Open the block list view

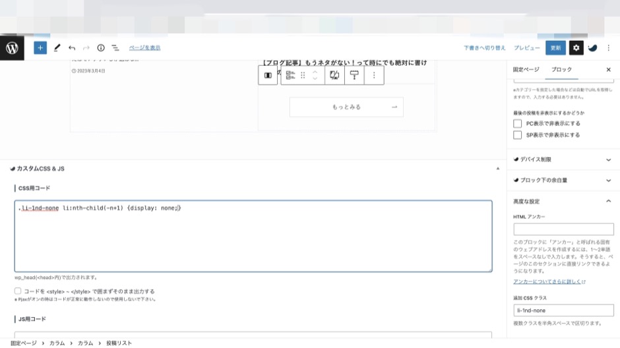[115, 48]
